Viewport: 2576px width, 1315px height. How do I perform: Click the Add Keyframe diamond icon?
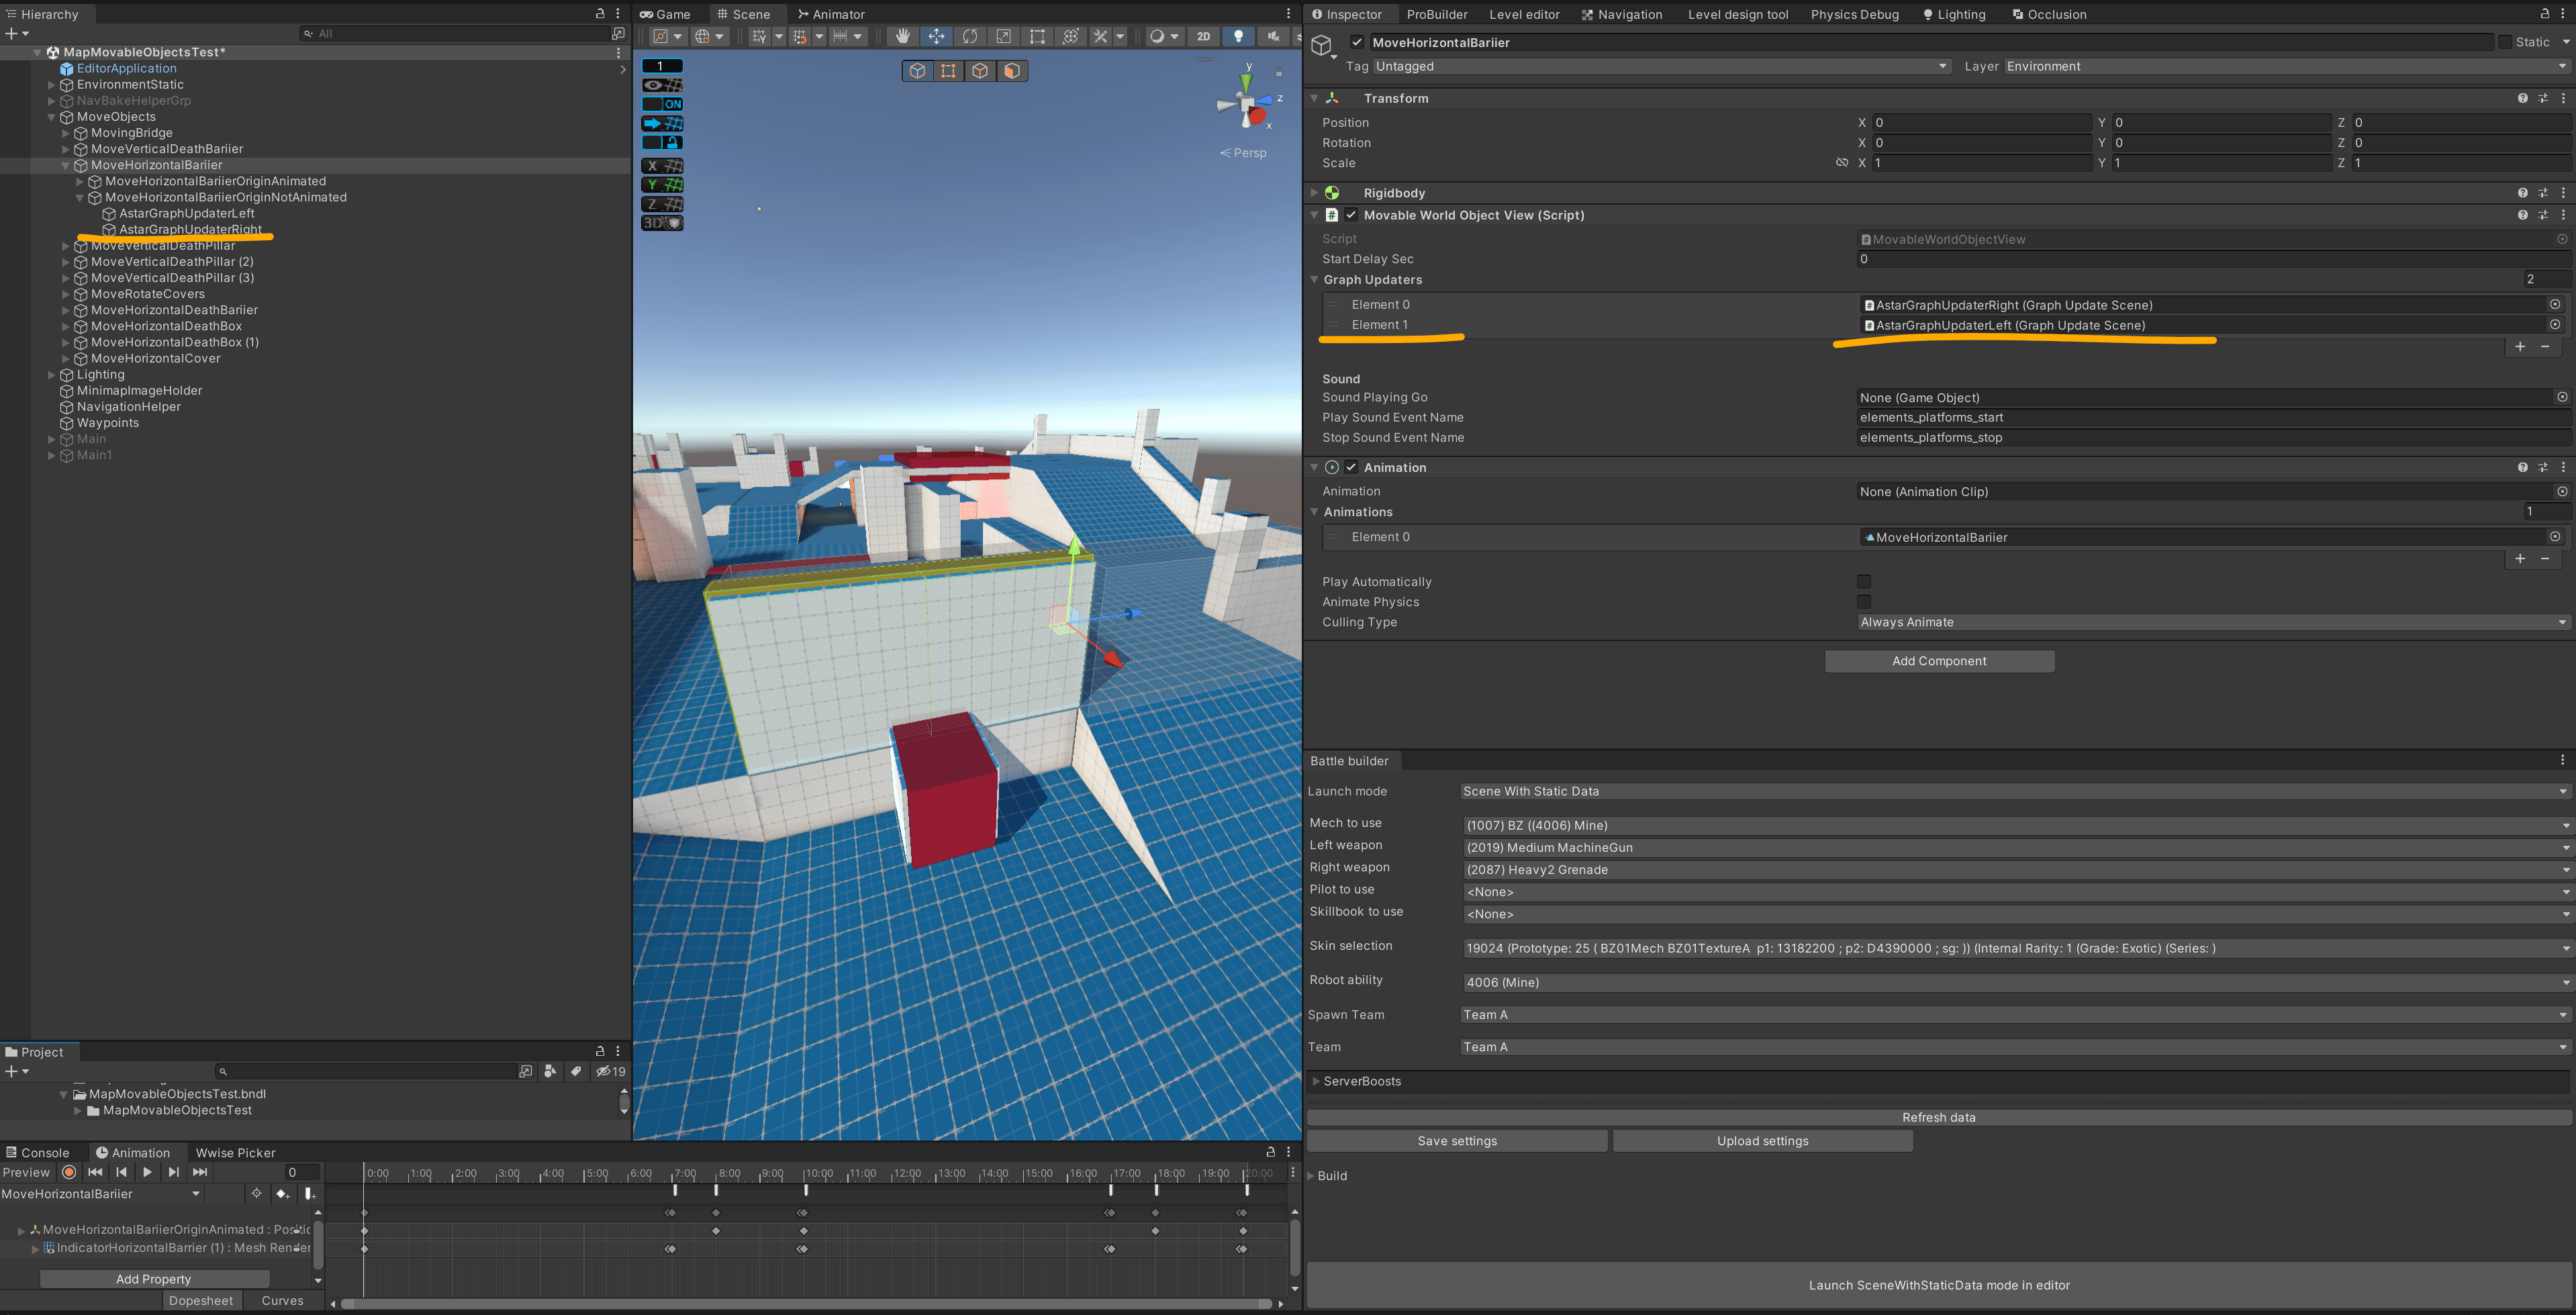(x=283, y=1194)
